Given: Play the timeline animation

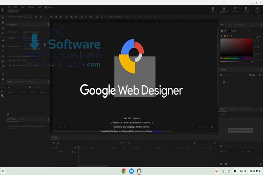Looking at the screenshot, I should click(x=54, y=143).
